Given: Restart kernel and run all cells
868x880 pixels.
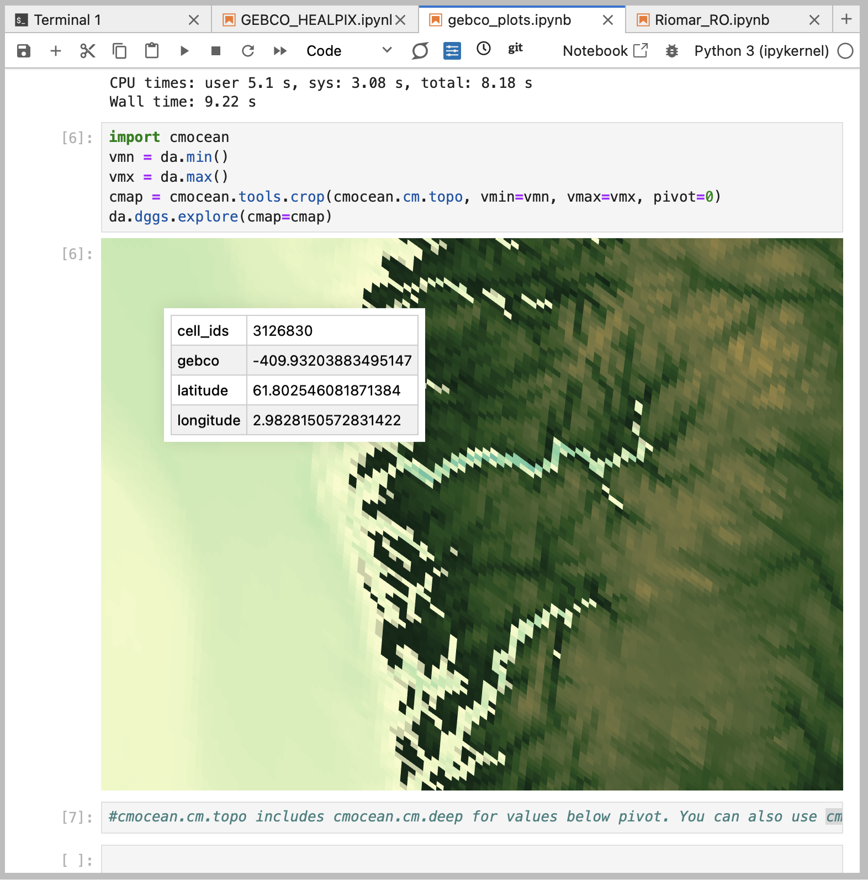Looking at the screenshot, I should click(x=280, y=51).
